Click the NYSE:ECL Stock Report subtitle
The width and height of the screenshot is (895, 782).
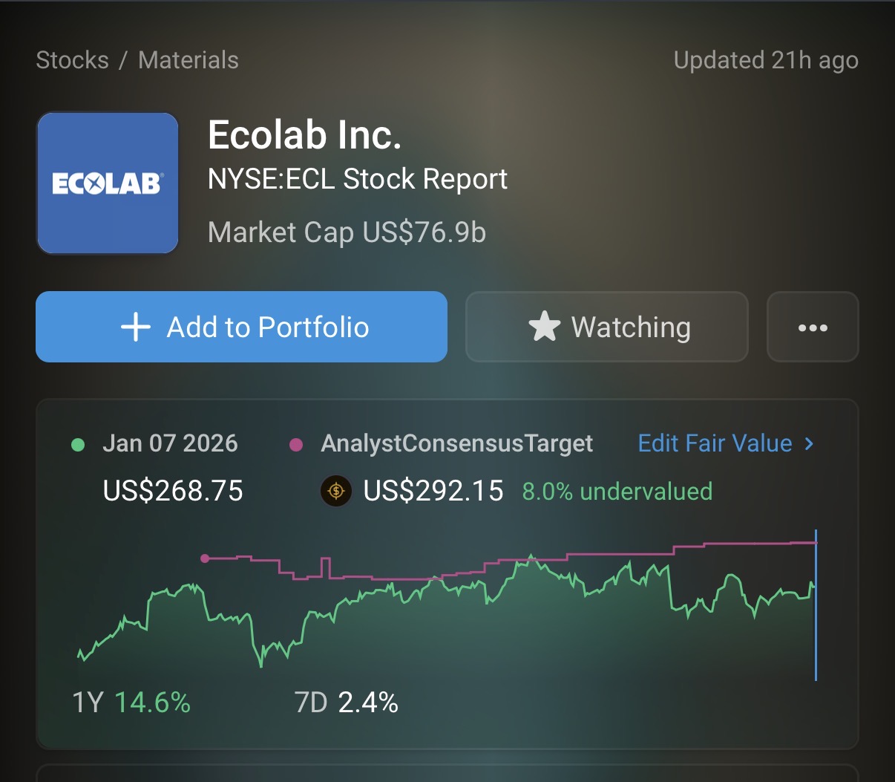[358, 179]
